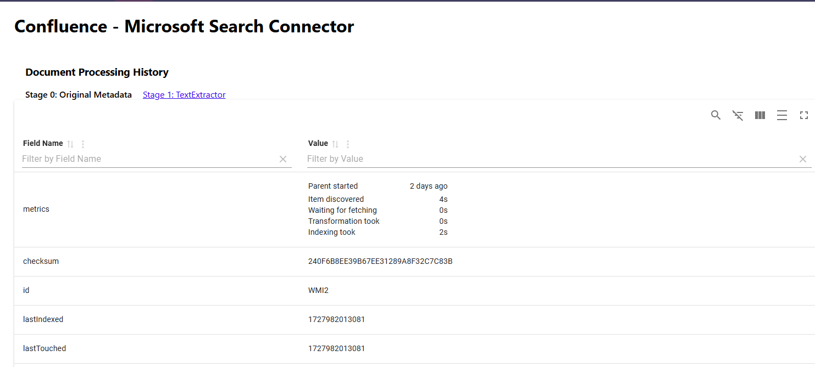The width and height of the screenshot is (815, 367).
Task: Click the Document Processing History heading
Action: click(97, 72)
